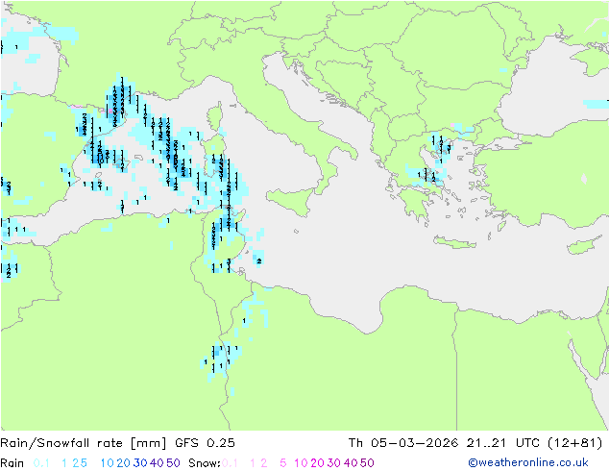Pick the Snow legend value 30
The height and width of the screenshot is (471, 609).
(x=334, y=463)
